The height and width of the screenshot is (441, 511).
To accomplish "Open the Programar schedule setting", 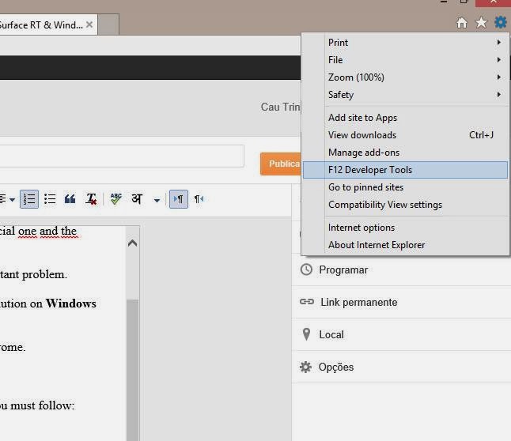I will click(401, 270).
